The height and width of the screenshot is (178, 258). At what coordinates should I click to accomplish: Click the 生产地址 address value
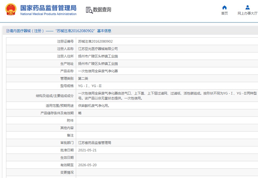pyautogui.click(x=98, y=63)
